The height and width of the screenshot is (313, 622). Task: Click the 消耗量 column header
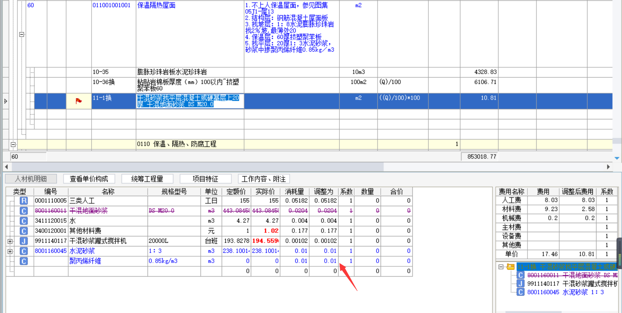click(x=294, y=191)
